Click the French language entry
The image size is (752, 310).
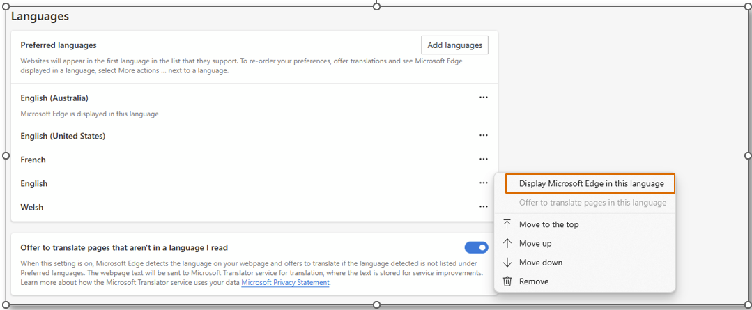(x=33, y=160)
